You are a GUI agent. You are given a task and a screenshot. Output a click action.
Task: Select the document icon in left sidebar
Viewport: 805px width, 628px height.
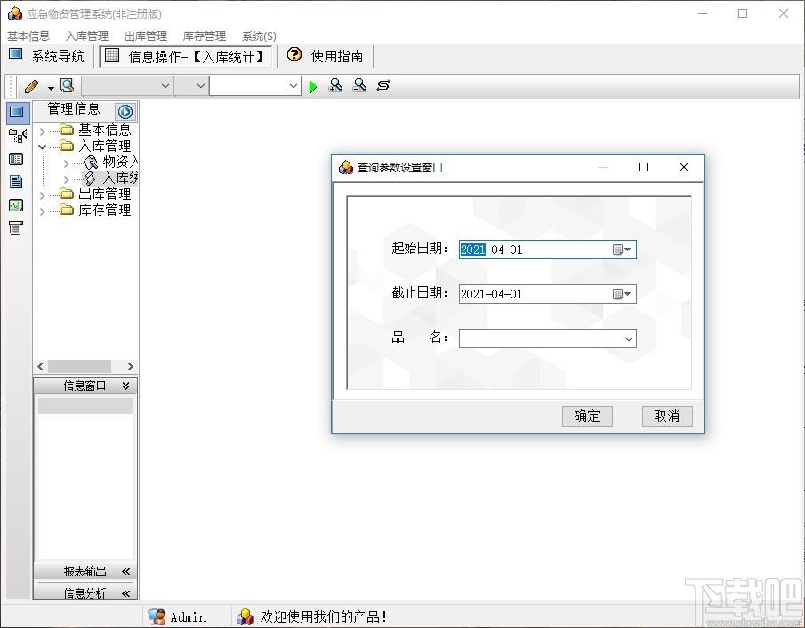click(x=16, y=181)
